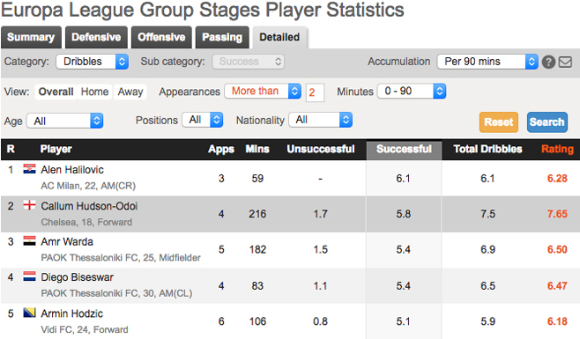Switch view to Away matches

pyautogui.click(x=130, y=92)
